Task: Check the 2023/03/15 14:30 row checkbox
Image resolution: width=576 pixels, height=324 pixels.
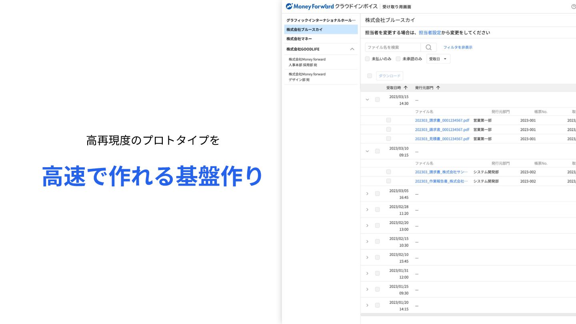Action: [x=377, y=100]
